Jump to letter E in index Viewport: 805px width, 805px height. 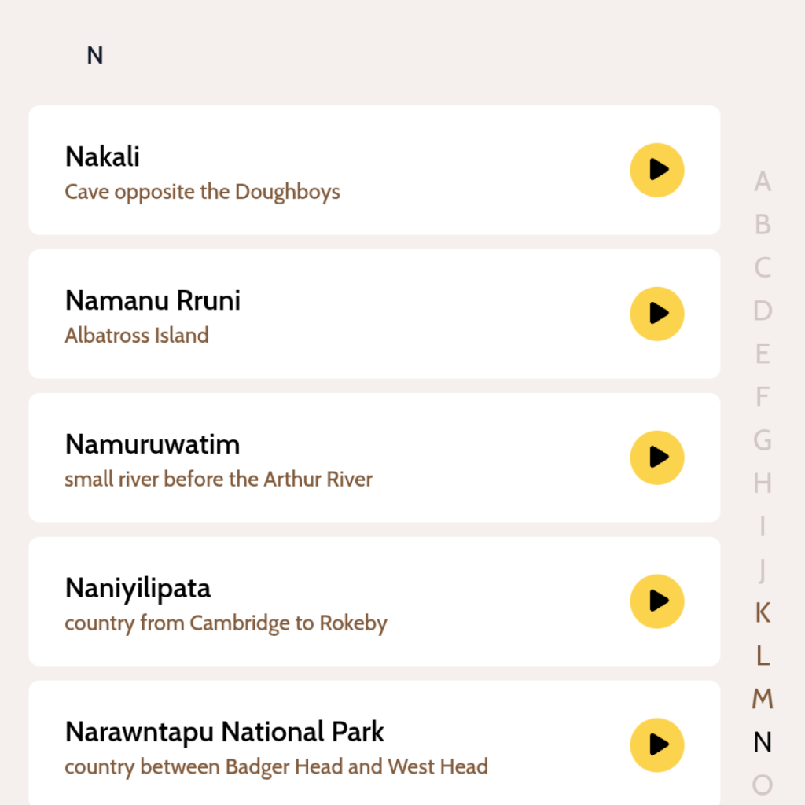[762, 354]
